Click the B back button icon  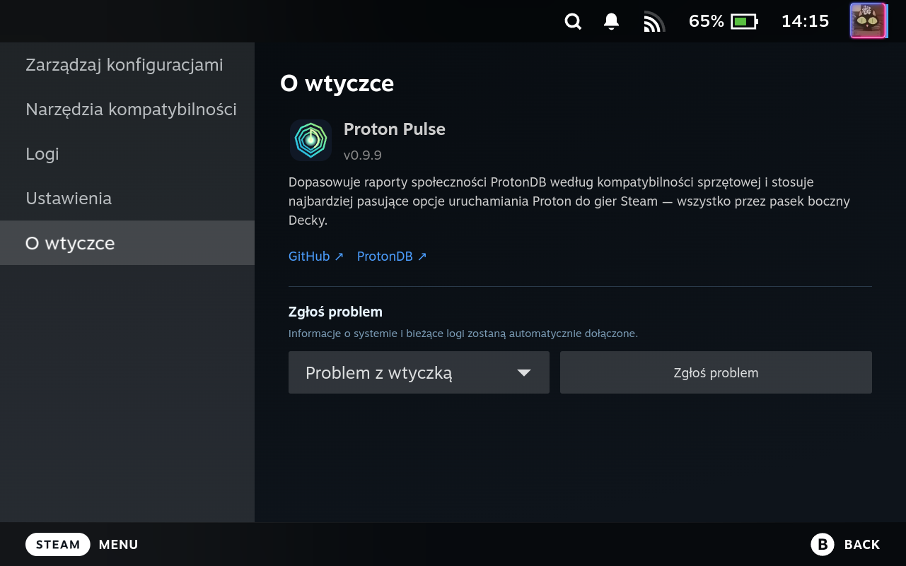click(822, 544)
